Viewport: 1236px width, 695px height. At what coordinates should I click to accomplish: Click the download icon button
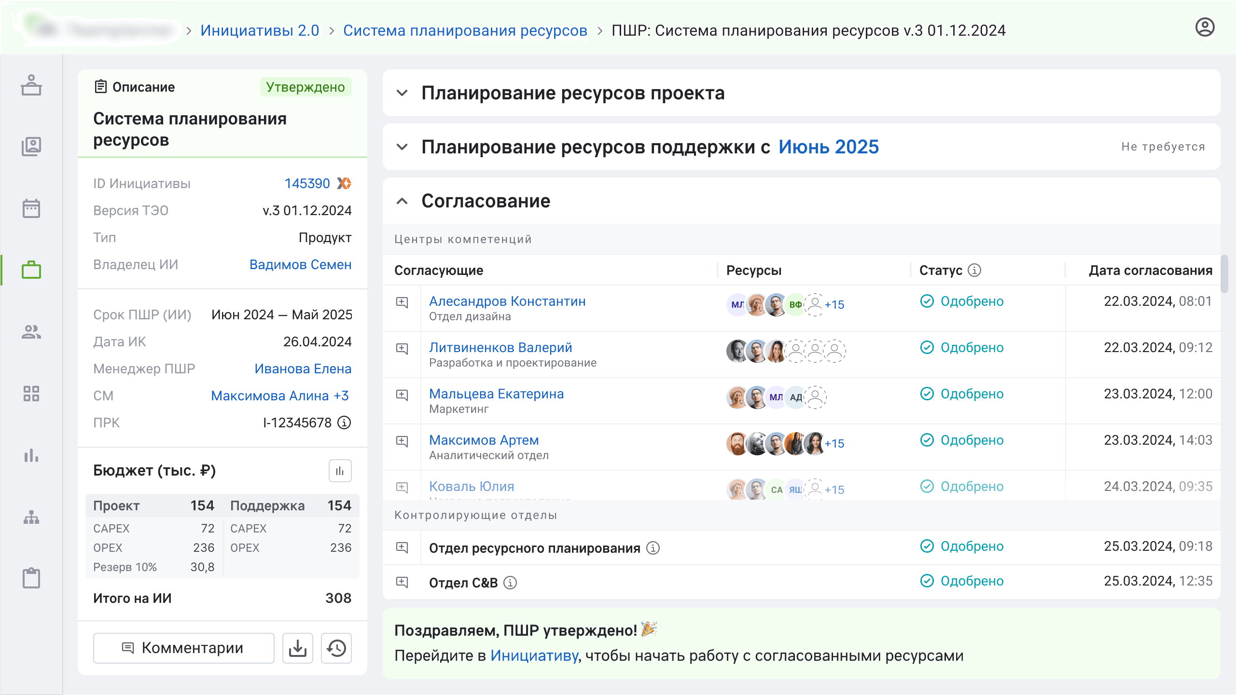click(x=298, y=648)
